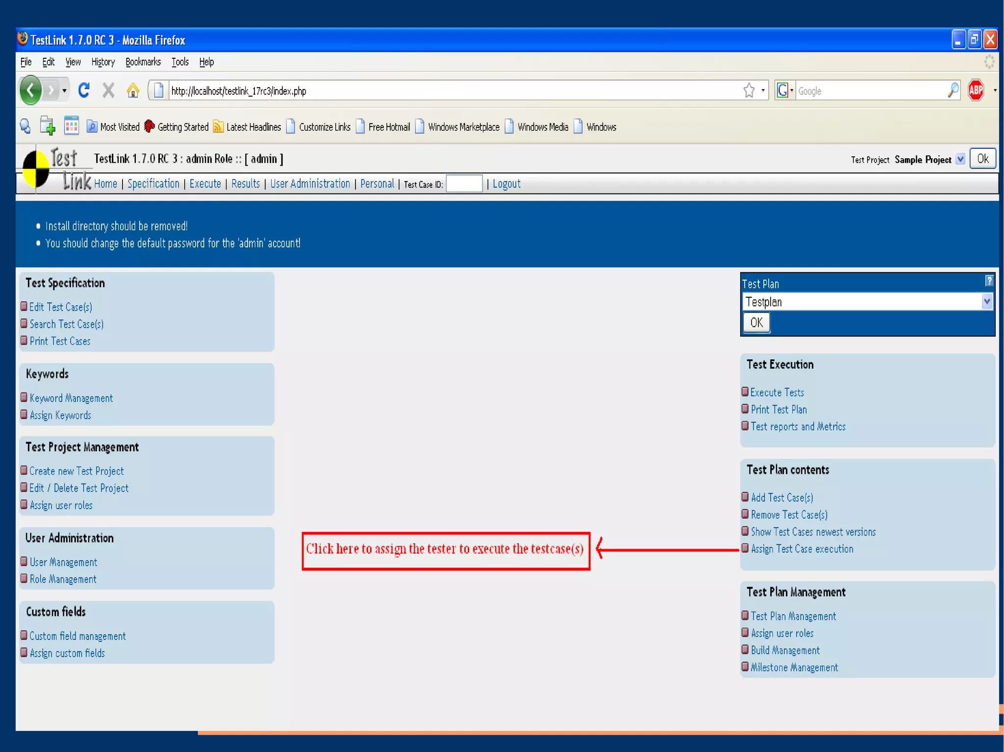The image size is (1004, 752).
Task: Click the page icon beside the URL
Action: 158,91
